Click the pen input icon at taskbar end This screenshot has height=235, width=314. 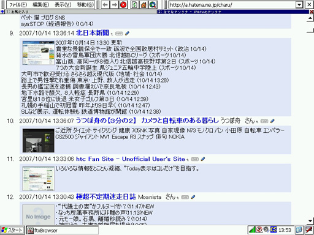(x=309, y=230)
